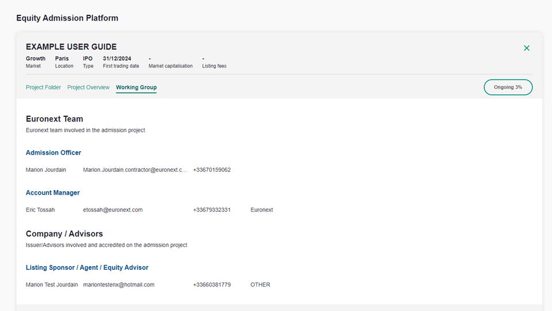Click the Euronext company label
Screen dimensions: 552x311
point(261,210)
